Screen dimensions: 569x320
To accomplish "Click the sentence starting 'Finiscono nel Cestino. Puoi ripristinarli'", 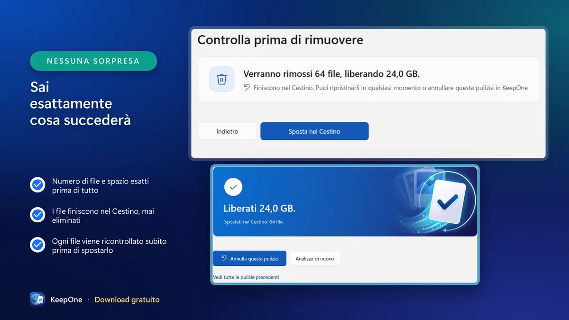I will pyautogui.click(x=391, y=88).
